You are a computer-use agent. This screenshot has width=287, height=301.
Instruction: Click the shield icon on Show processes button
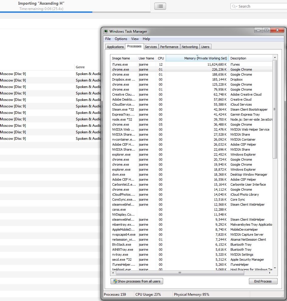[115, 281]
